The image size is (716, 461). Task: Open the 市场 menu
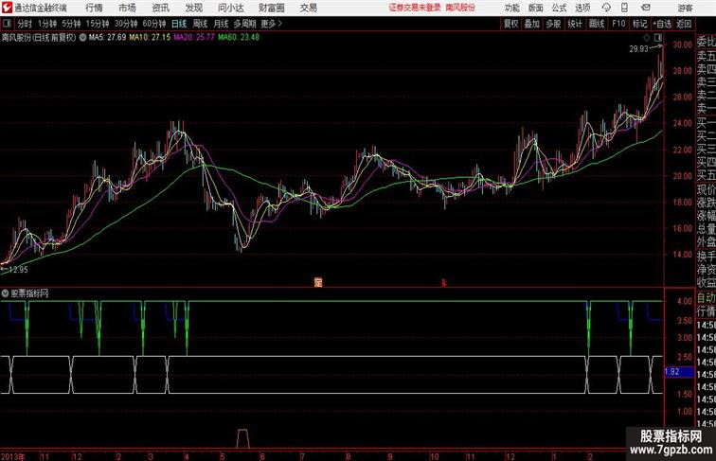(127, 8)
